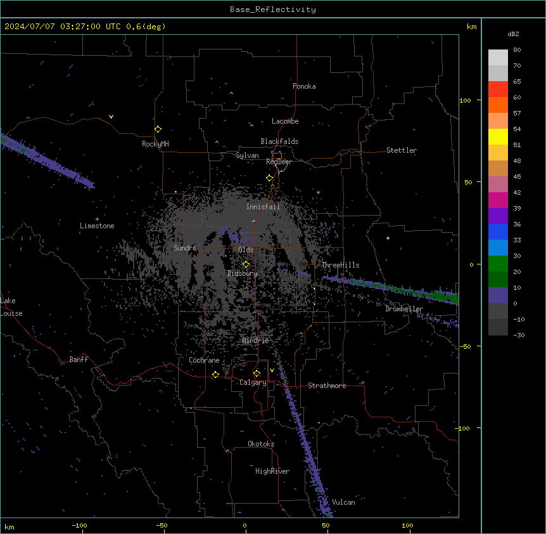
Task: Click the yellow diamond marker above the Calgary label
Action: pyautogui.click(x=257, y=374)
